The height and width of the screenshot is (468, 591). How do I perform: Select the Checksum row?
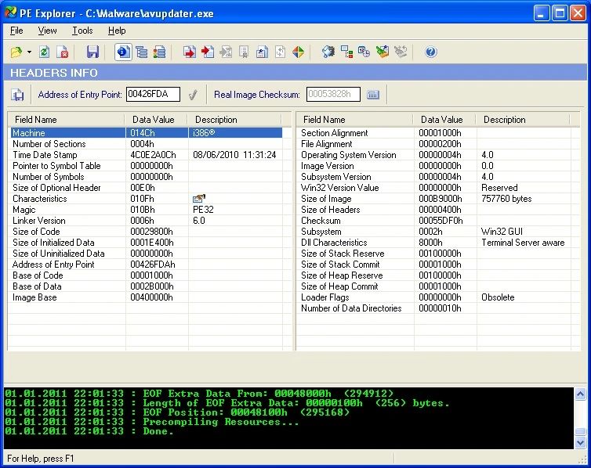tap(434, 221)
